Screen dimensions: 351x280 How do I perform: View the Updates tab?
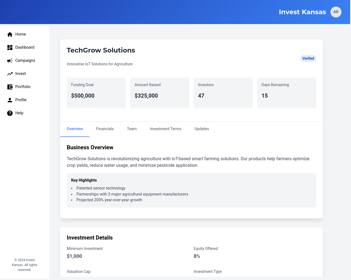pos(202,129)
